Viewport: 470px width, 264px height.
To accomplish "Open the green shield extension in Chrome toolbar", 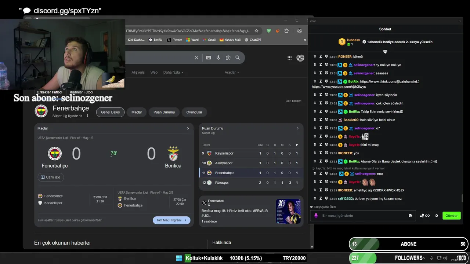I will 269,31.
